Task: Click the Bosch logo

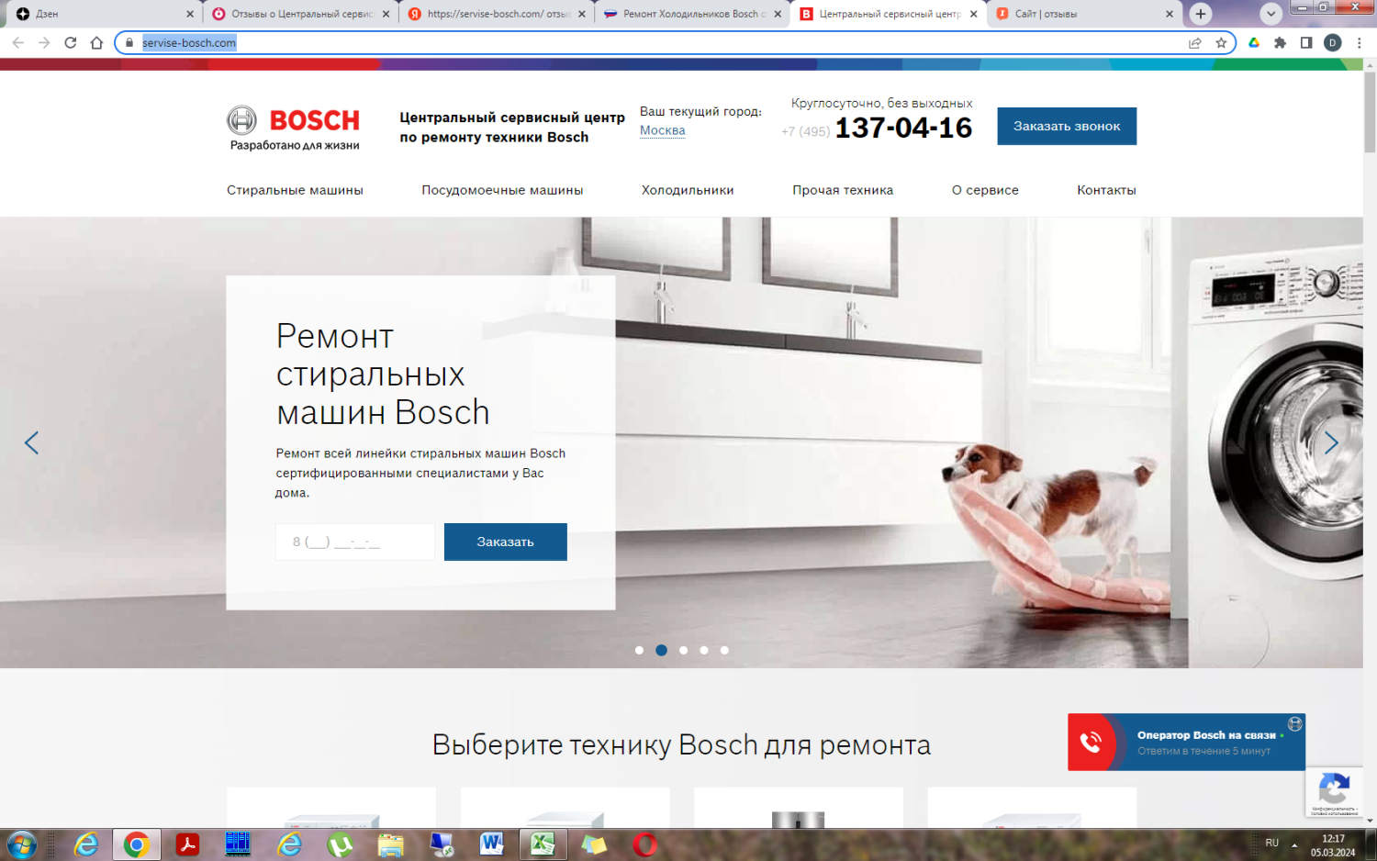Action: click(294, 128)
